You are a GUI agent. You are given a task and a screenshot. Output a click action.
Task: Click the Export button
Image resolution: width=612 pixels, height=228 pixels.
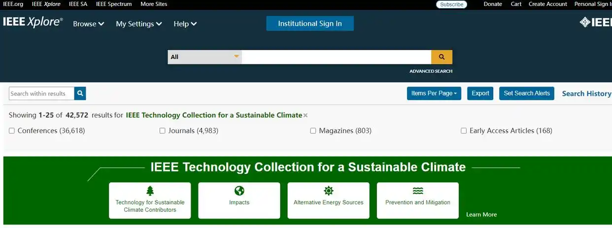[x=480, y=93]
